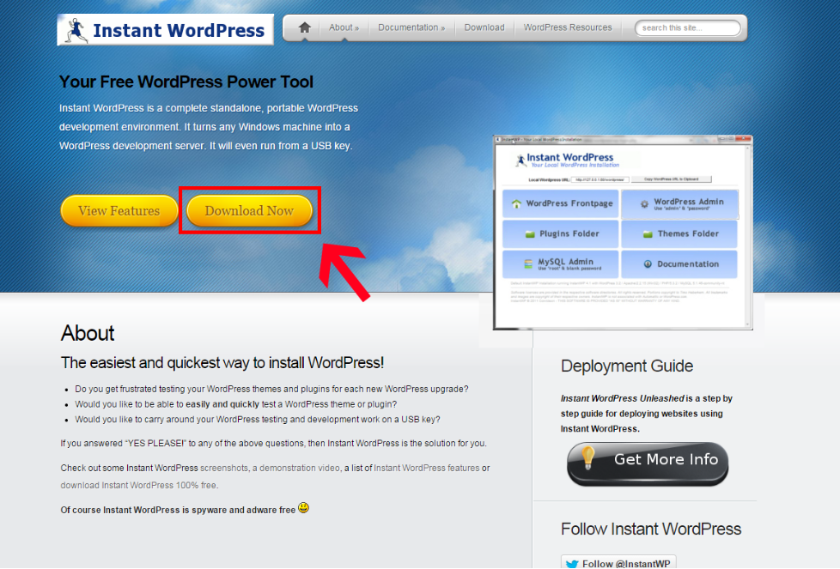The width and height of the screenshot is (840, 569).
Task: Click the Instant WordPress Unleashed text
Action: [623, 398]
